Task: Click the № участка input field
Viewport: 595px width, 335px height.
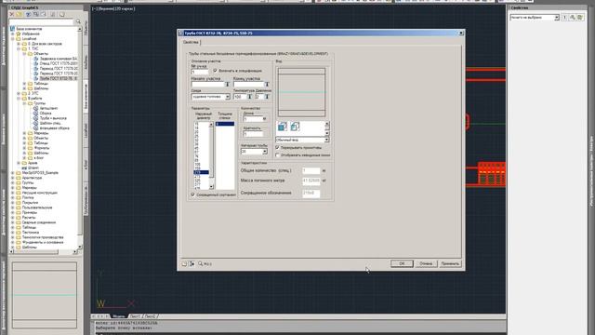Action: tap(200, 72)
